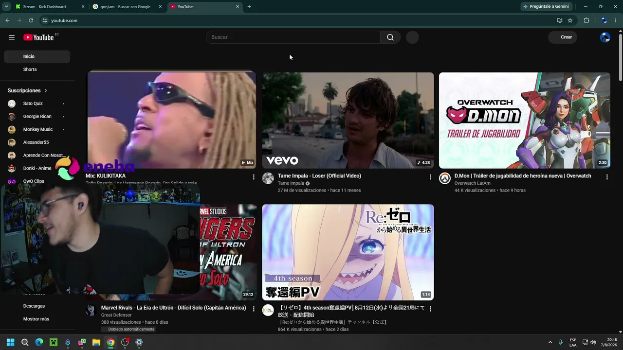This screenshot has height=350, width=623.
Task: Expand sidebar with Mostrar más
Action: tap(37, 319)
